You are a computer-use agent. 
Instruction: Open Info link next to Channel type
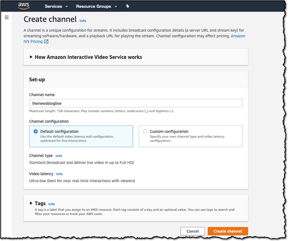pyautogui.click(x=59, y=156)
